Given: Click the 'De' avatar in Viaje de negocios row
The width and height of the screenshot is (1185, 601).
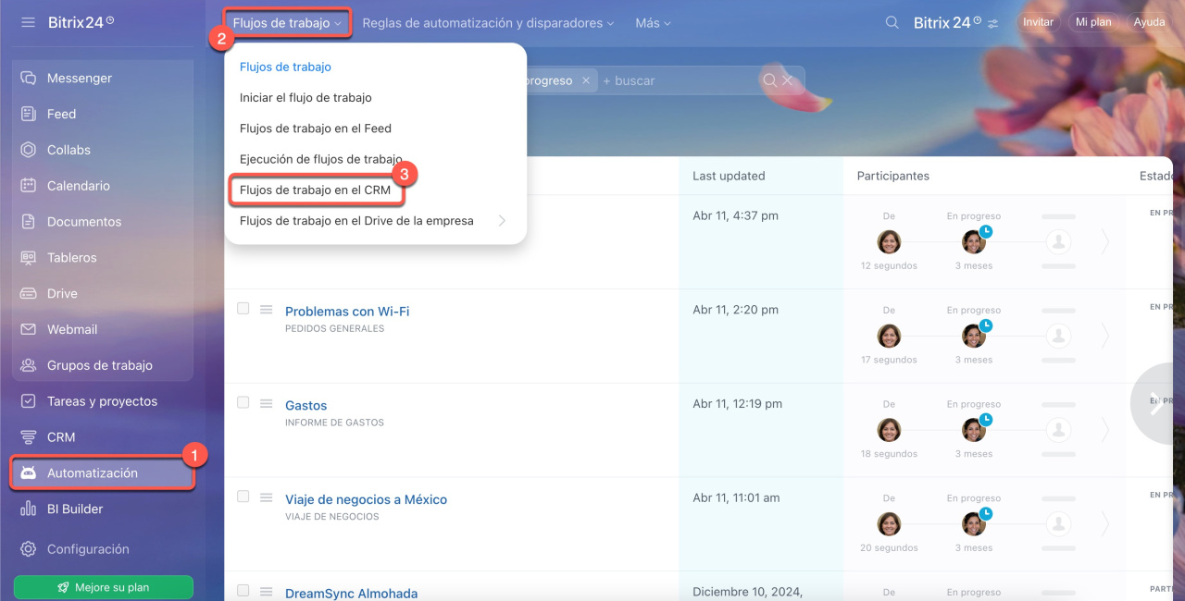Looking at the screenshot, I should coord(889,524).
